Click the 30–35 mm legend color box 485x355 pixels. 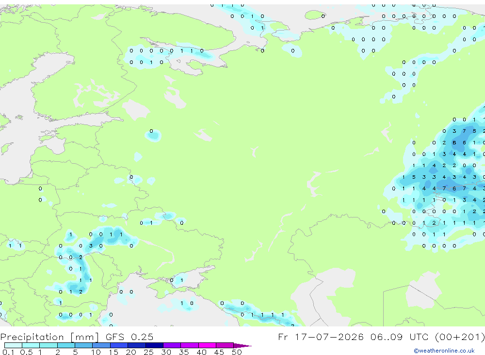172,345
